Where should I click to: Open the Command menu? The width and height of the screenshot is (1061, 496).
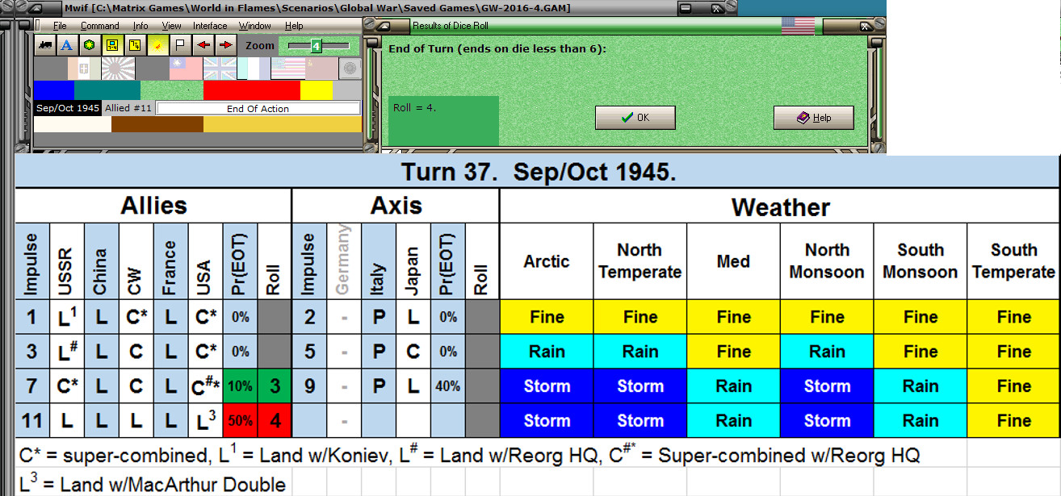click(99, 26)
